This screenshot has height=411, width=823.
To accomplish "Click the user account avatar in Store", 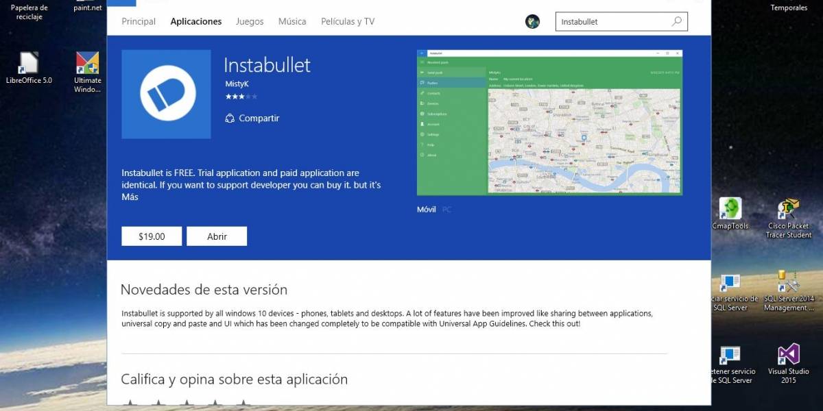I will [x=533, y=21].
